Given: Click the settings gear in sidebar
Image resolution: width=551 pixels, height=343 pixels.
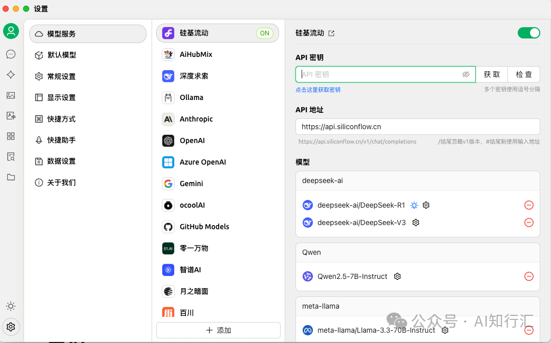Looking at the screenshot, I should (11, 327).
